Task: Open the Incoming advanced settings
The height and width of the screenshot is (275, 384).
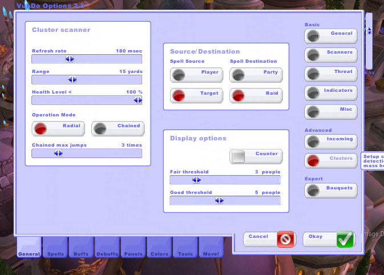Action: [x=331, y=141]
